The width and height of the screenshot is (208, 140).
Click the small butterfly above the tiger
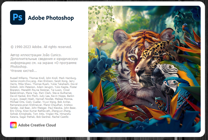tap(93, 36)
